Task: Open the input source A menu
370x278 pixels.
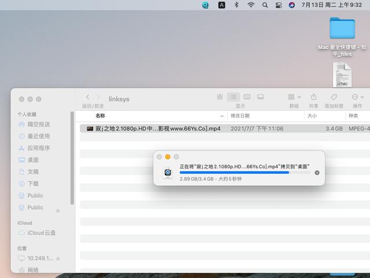Action: [x=221, y=5]
